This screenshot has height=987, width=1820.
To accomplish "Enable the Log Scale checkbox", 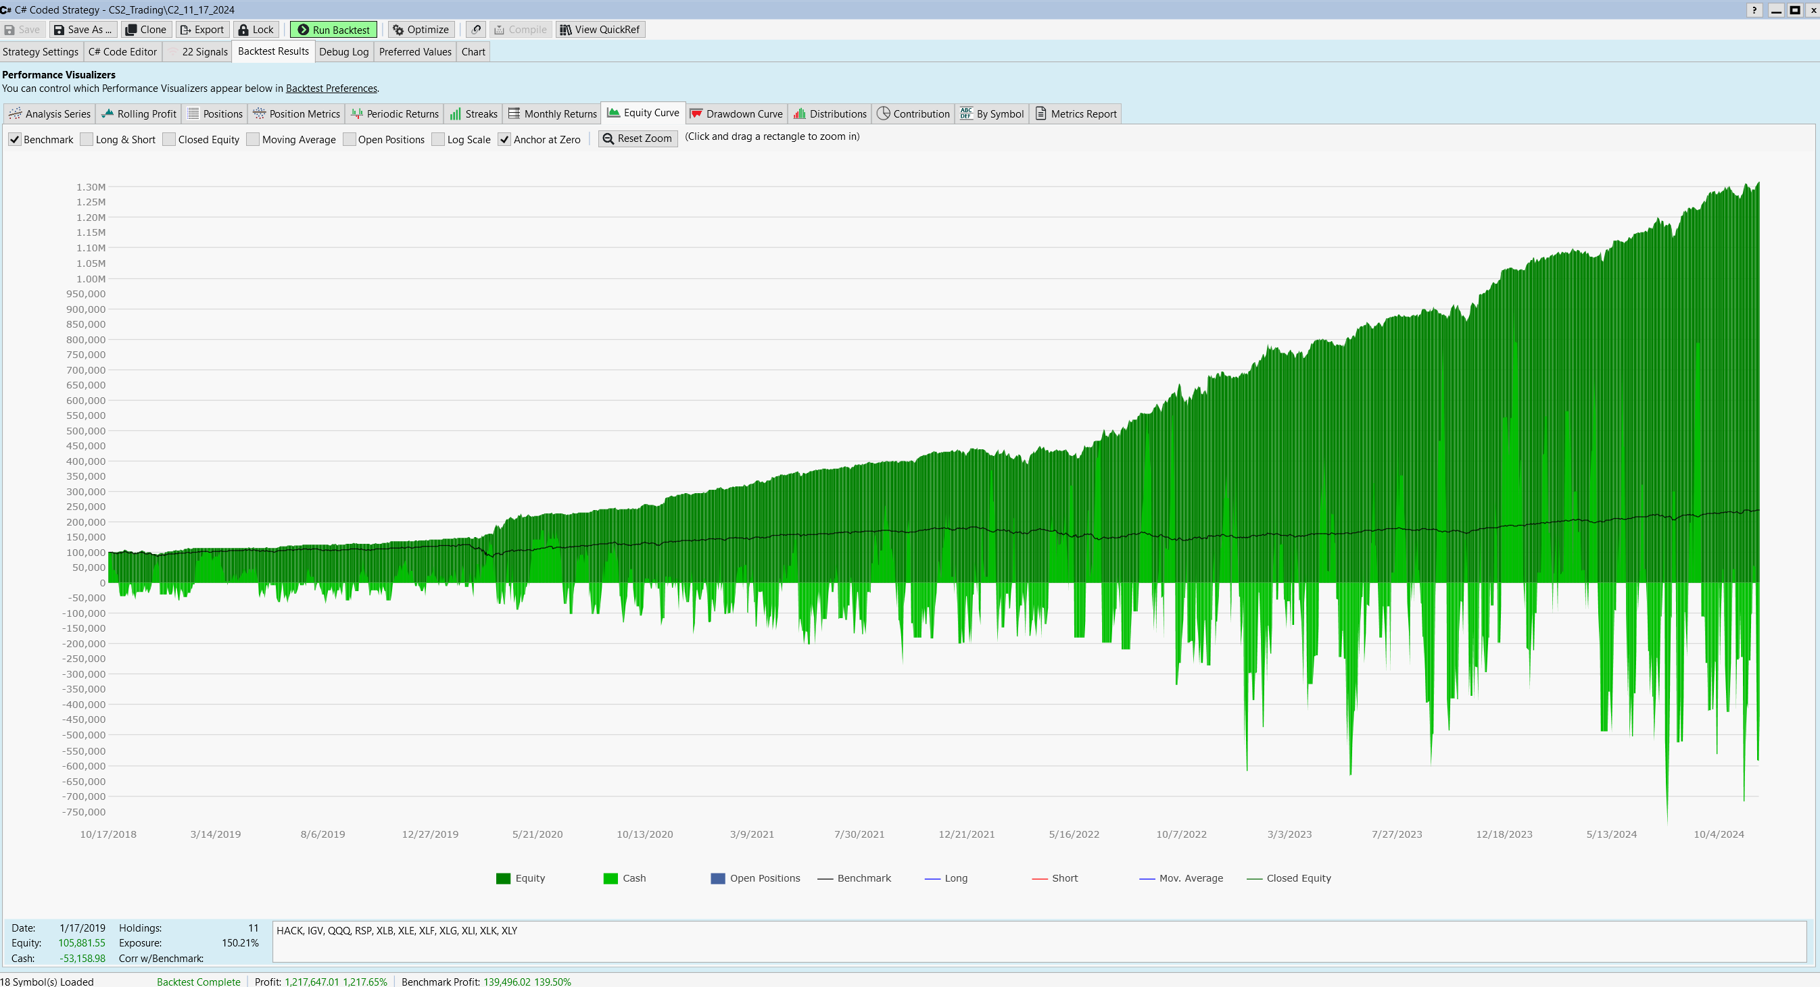I will (438, 140).
